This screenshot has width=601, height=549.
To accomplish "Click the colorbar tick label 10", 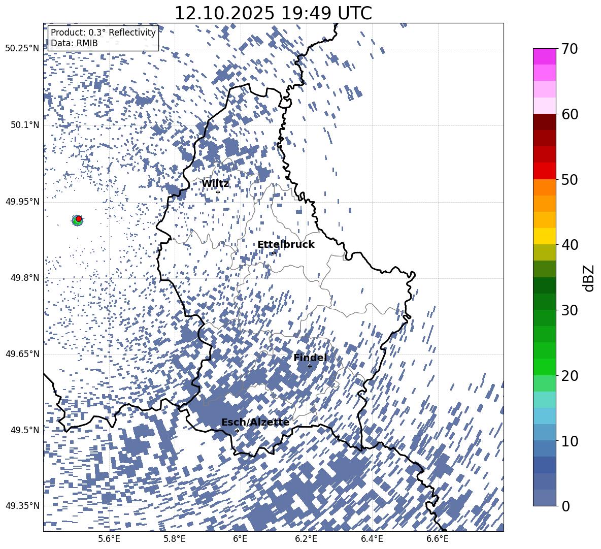I will tap(570, 441).
